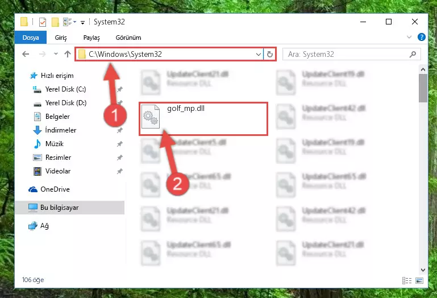This screenshot has height=298, width=437.
Task: Switch to large icons view in status bar
Action: click(419, 280)
